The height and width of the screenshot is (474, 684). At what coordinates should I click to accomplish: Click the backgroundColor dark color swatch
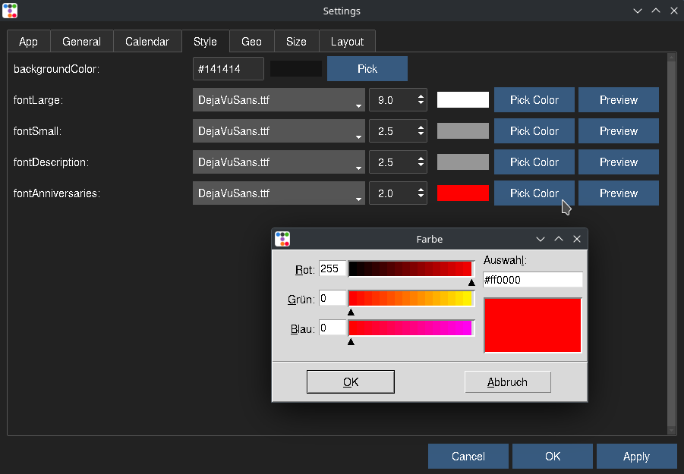[296, 69]
